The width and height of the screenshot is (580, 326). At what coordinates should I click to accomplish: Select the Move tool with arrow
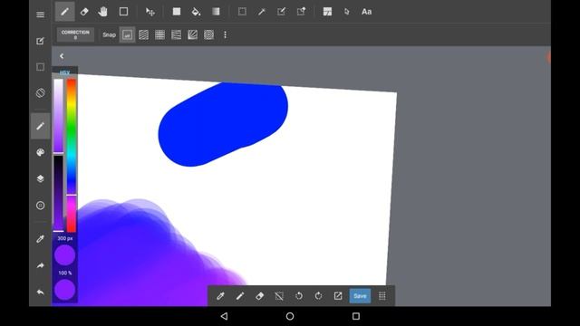tap(150, 12)
